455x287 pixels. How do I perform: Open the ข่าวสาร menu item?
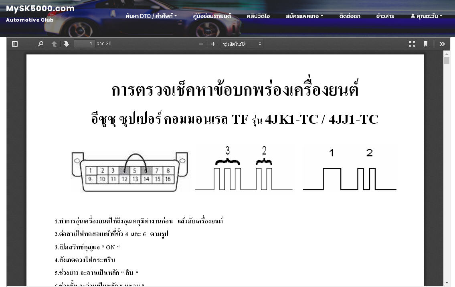click(x=385, y=16)
